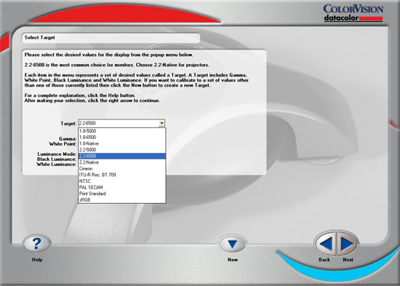This screenshot has width=400, height=286.
Task: Choose sRGB from the target list
Action: (x=122, y=200)
